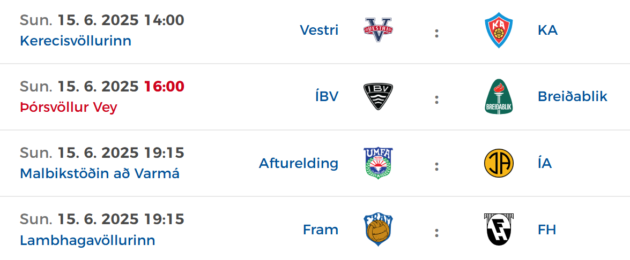Click the ÍBV club crest
The width and height of the screenshot is (630, 260).
click(378, 96)
